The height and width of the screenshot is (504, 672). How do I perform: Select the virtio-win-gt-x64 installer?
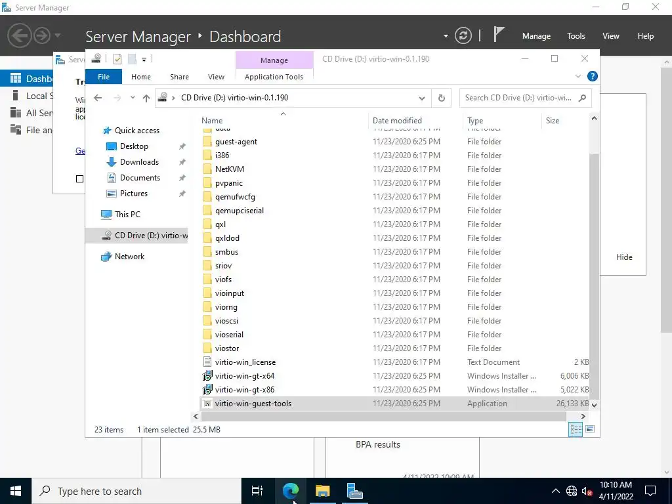(x=245, y=376)
